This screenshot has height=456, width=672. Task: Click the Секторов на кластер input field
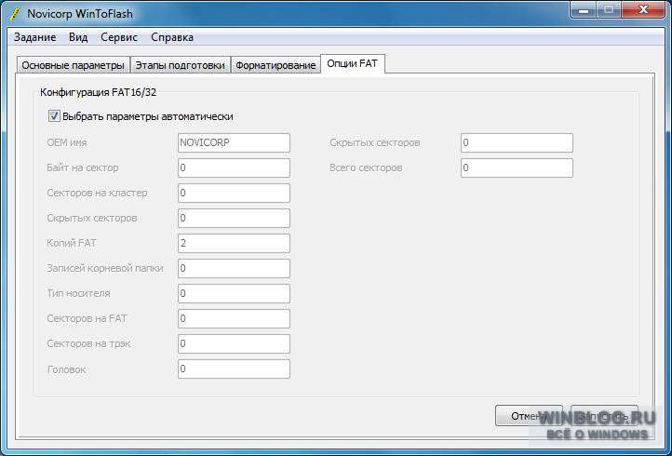pyautogui.click(x=234, y=194)
